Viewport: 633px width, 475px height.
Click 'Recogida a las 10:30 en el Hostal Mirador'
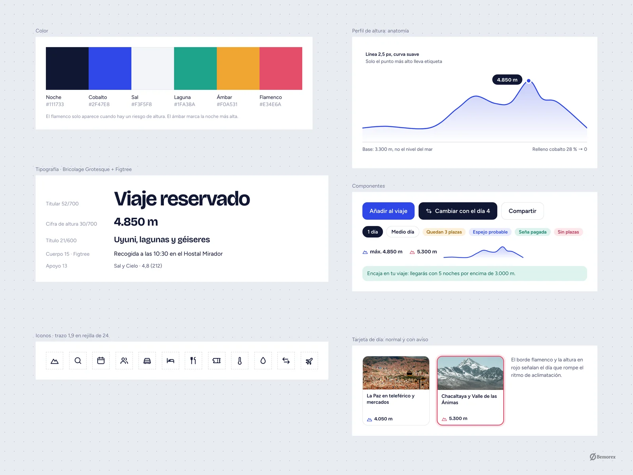coord(168,254)
